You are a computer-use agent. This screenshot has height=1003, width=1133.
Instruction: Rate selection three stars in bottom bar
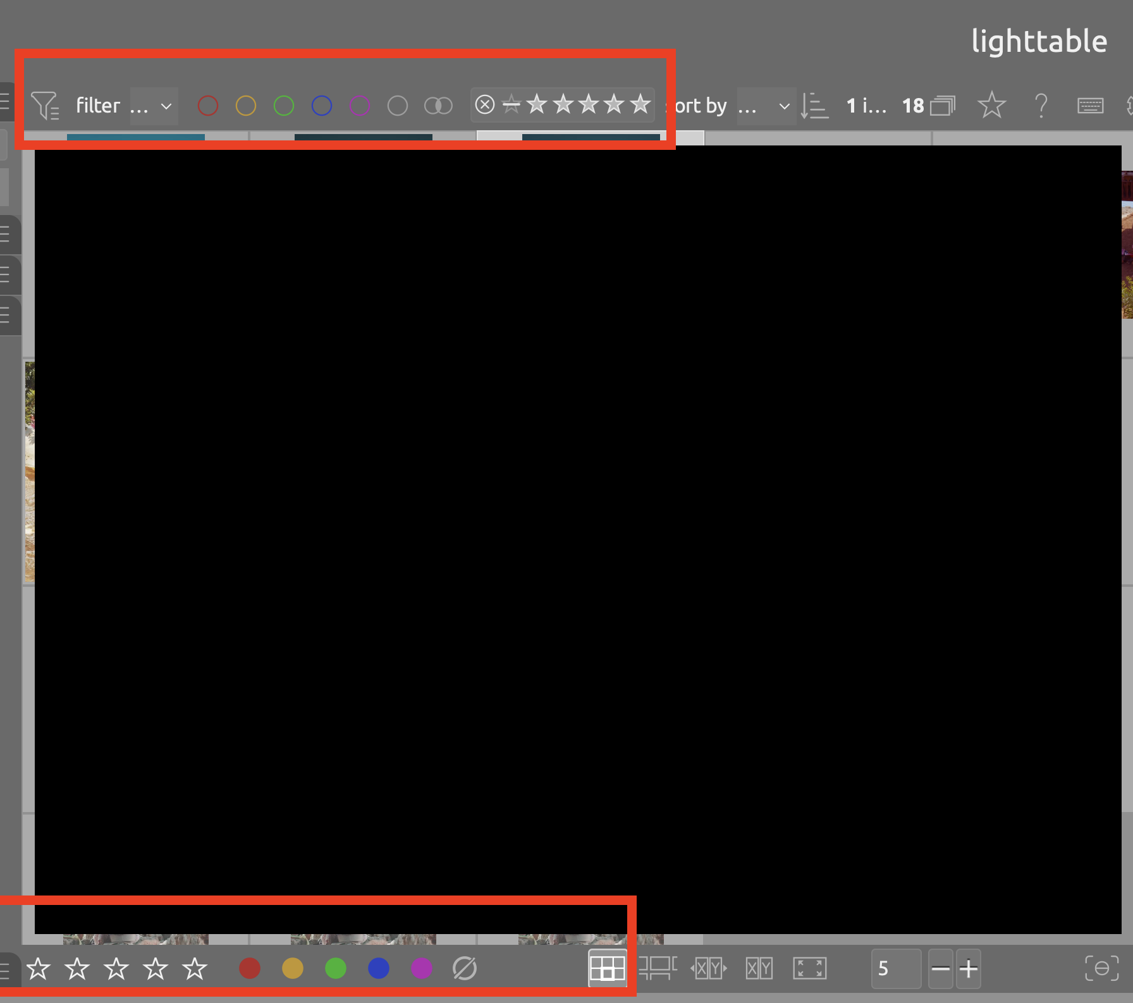coord(117,968)
